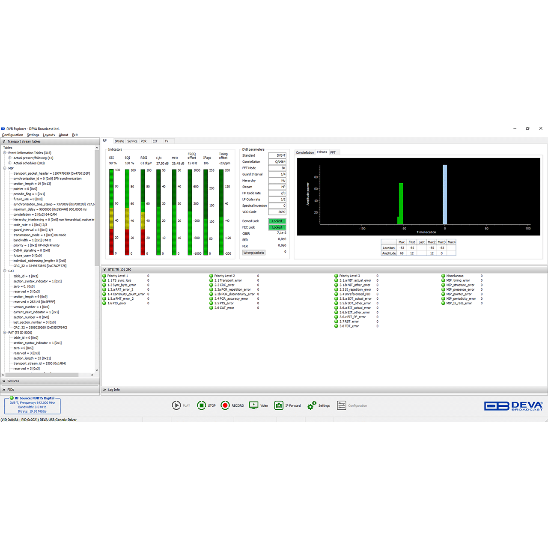
Task: Open the About menu
Action: pyautogui.click(x=63, y=135)
